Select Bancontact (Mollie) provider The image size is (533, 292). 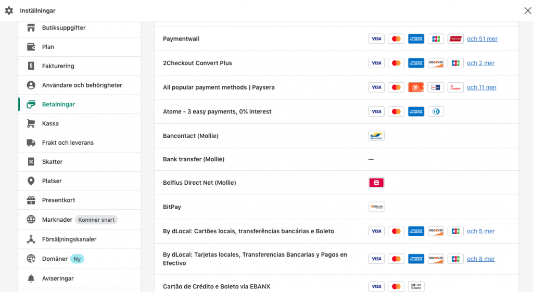(337, 136)
